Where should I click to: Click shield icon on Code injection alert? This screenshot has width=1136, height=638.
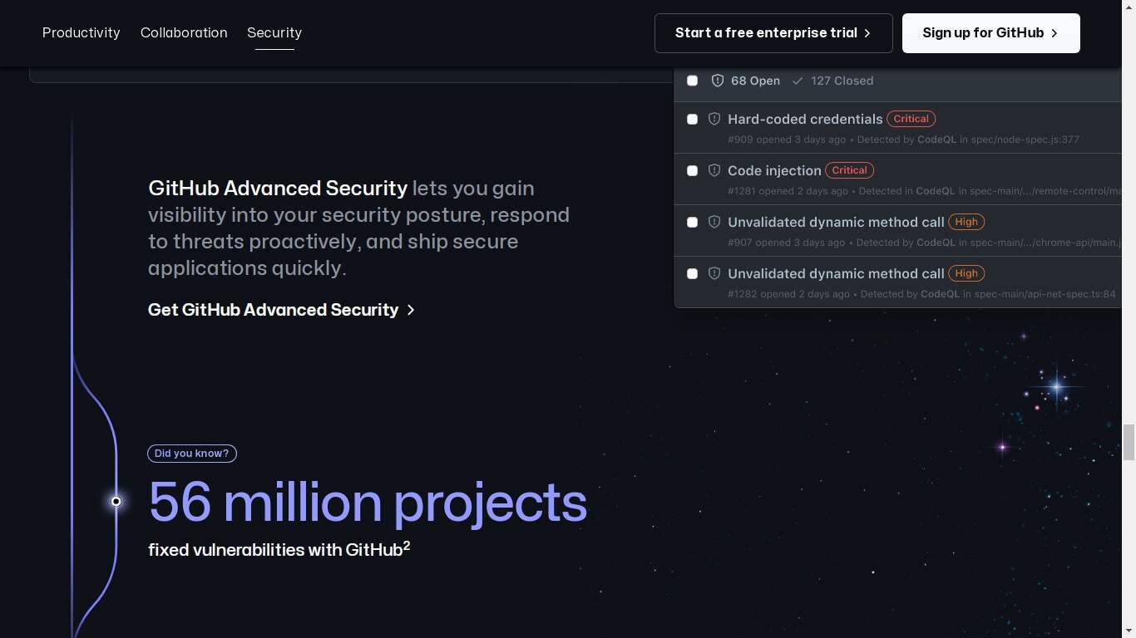pos(714,170)
